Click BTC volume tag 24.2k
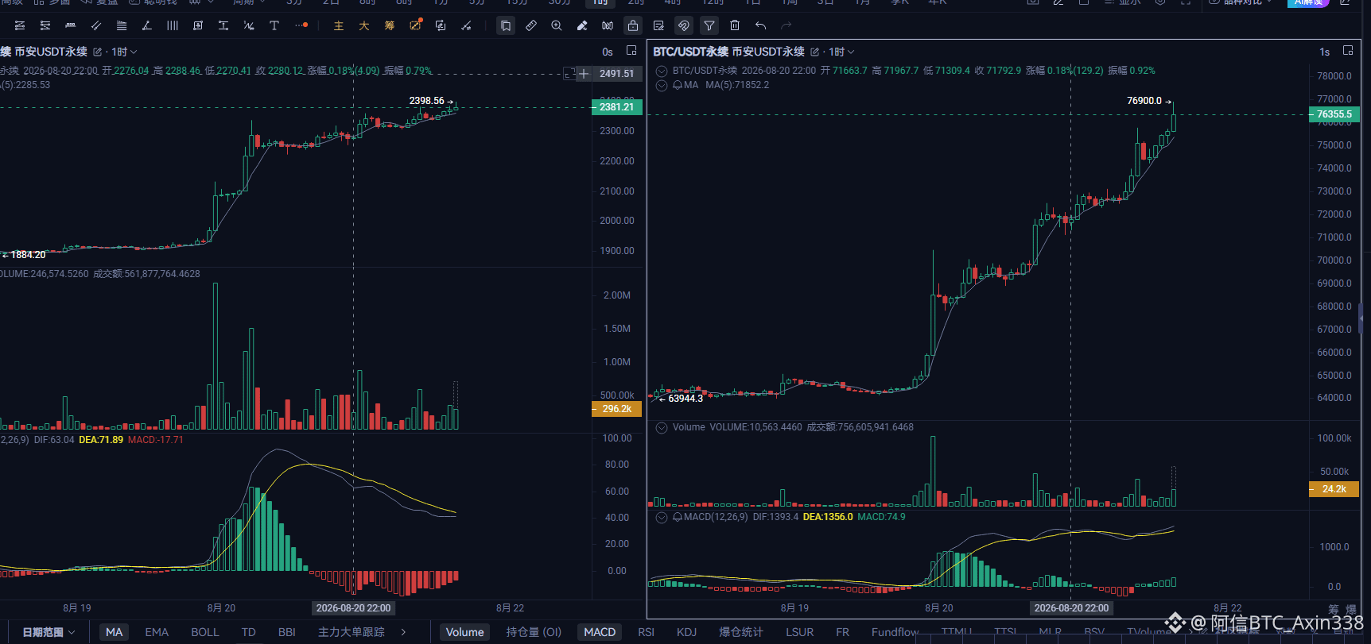1371x644 pixels. pos(1334,489)
